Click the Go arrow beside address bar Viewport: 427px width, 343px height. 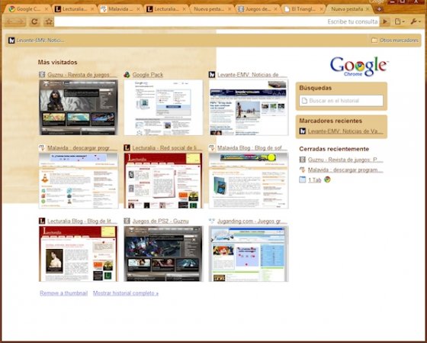tap(385, 21)
